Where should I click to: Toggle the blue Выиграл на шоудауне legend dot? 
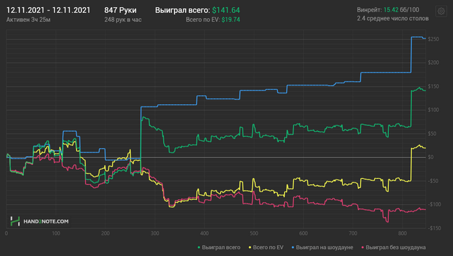coord(293,248)
